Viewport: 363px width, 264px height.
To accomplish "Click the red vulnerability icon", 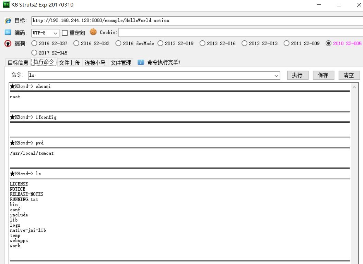I will pos(8,43).
